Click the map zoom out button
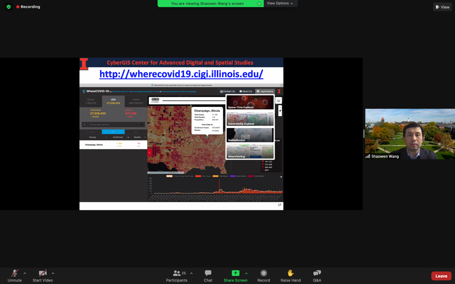 (x=280, y=114)
